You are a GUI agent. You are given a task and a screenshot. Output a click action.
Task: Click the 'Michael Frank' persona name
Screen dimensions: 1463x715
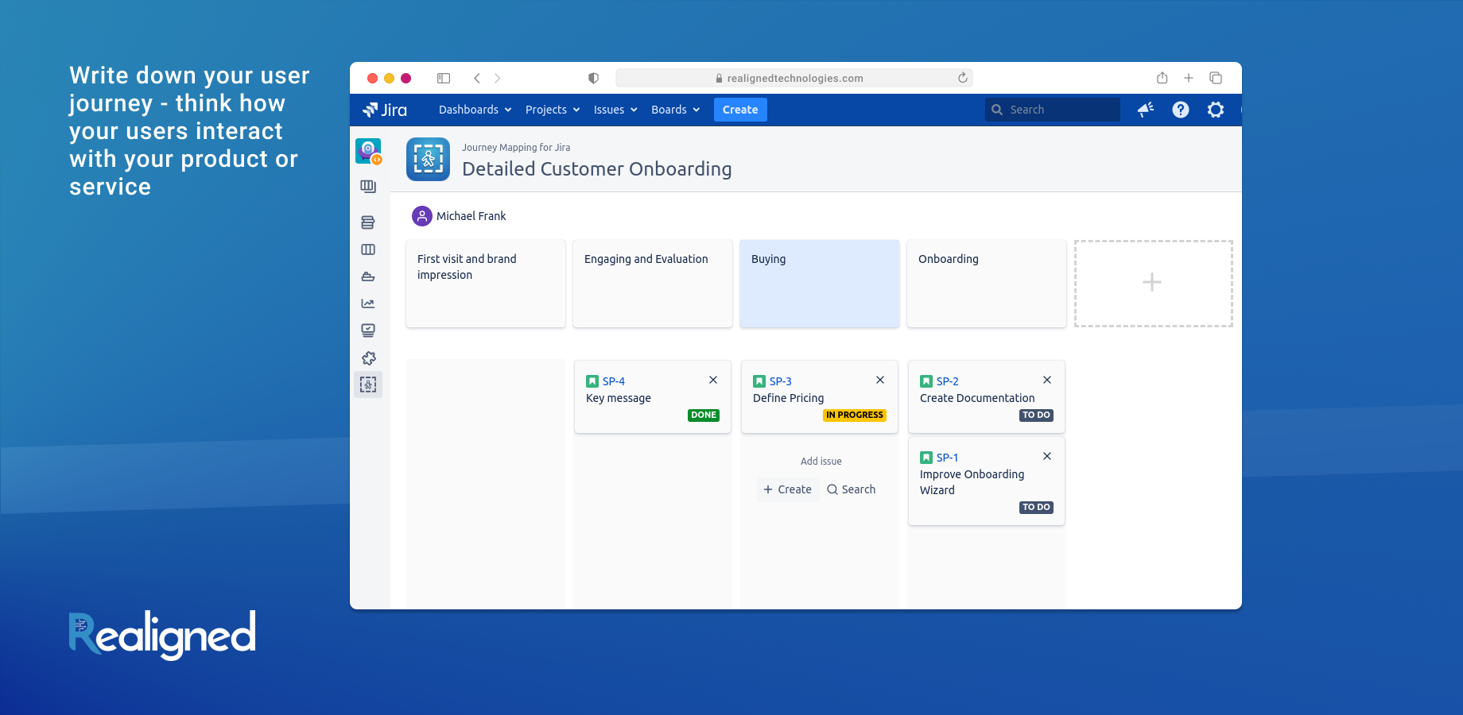pyautogui.click(x=471, y=216)
